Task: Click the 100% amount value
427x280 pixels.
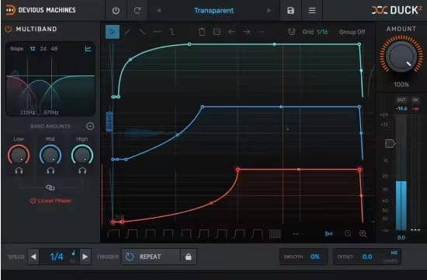Action: (401, 84)
